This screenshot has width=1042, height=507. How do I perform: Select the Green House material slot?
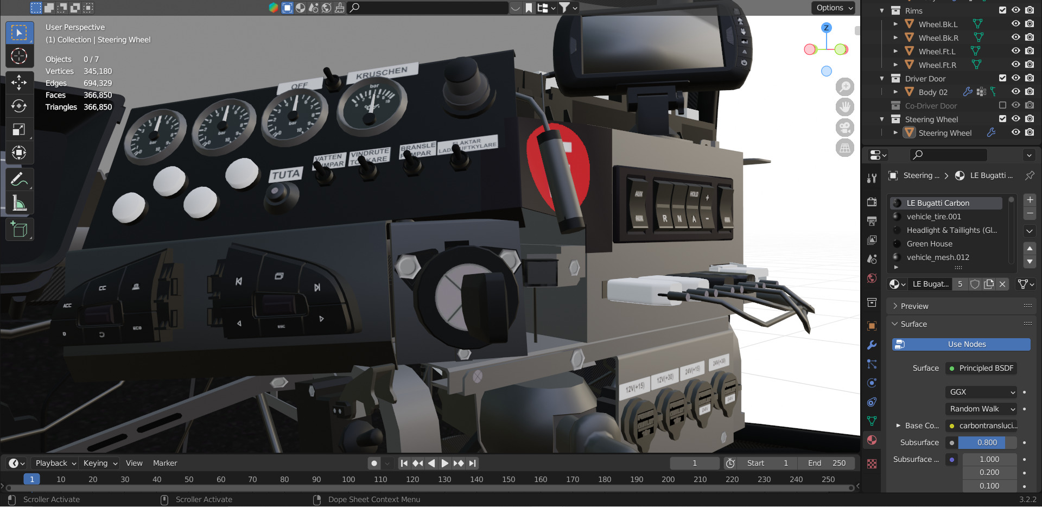947,244
